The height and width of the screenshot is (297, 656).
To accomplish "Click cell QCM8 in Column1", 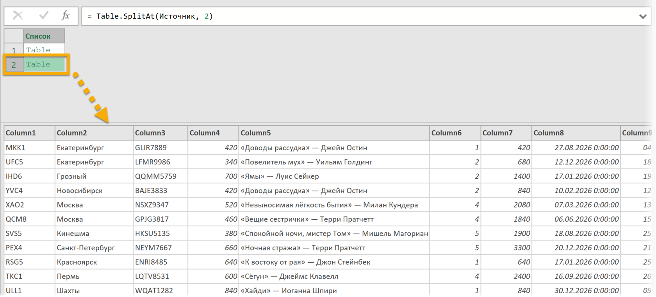I will pyautogui.click(x=29, y=219).
